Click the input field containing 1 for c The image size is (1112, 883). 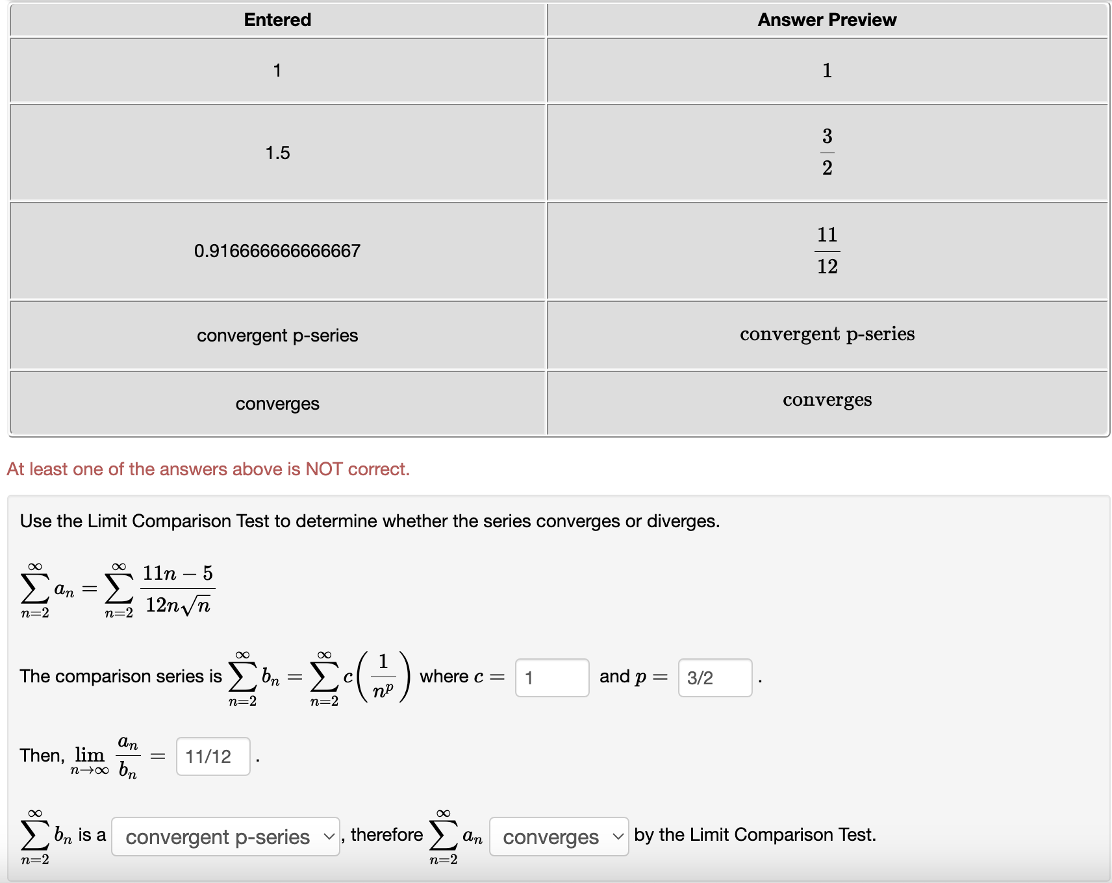click(x=551, y=678)
